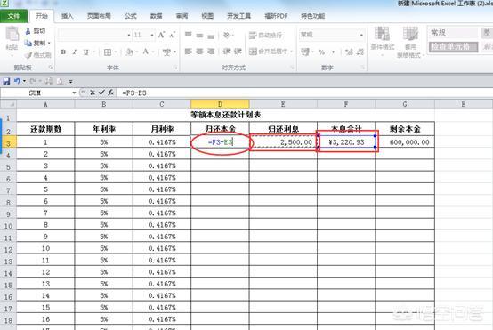This screenshot has height=330, width=493.
Task: Undo the last action in quick access toolbar
Action: pos(17,81)
